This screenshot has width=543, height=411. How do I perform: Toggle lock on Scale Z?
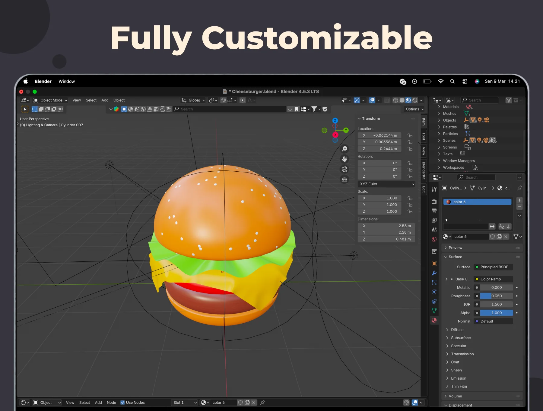click(410, 212)
